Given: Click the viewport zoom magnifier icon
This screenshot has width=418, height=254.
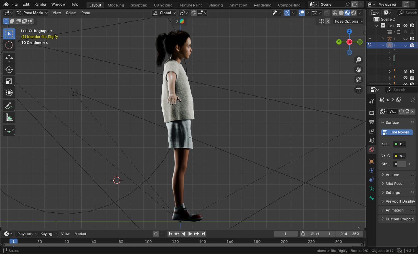Looking at the screenshot, I should tap(359, 60).
